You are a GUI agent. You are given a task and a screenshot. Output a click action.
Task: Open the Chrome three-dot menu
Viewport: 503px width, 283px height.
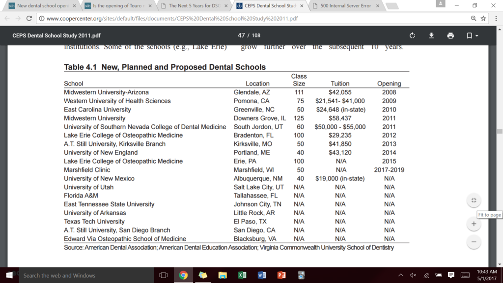point(495,18)
